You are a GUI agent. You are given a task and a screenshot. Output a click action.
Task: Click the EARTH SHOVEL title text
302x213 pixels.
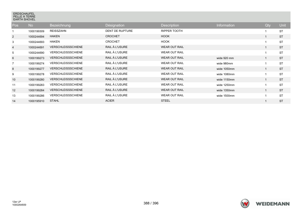[x=24, y=19]
